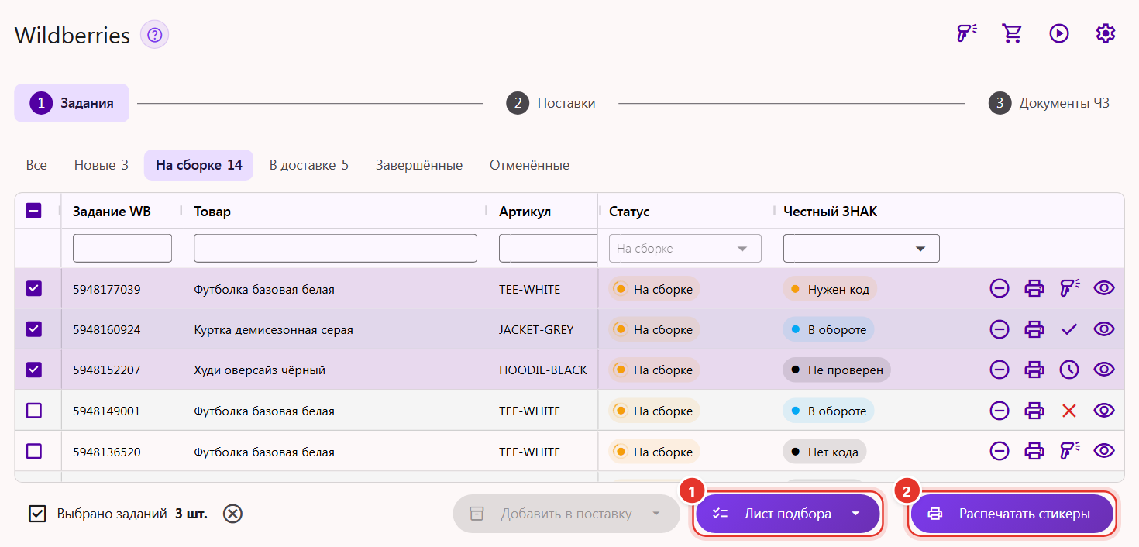Click the checkmark icon for task 5948160924
1139x547 pixels.
click(x=1069, y=329)
